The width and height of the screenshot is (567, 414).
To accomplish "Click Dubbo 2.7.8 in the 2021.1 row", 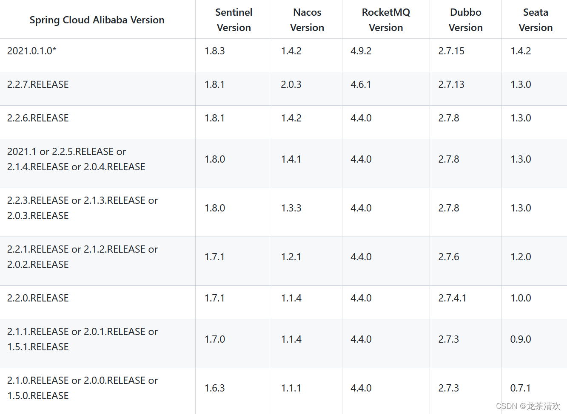I will pos(449,159).
